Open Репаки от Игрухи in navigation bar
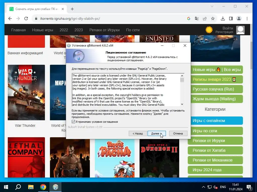The height and width of the screenshot is (192, 257). click(104, 30)
